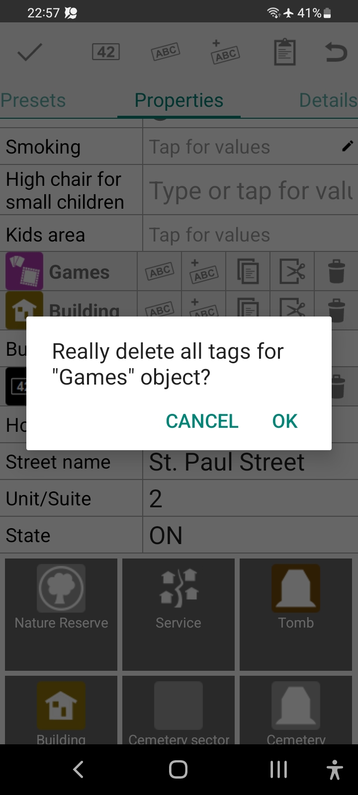Select the Tomb preset tile
Image resolution: width=358 pixels, height=795 pixels.
tap(296, 615)
